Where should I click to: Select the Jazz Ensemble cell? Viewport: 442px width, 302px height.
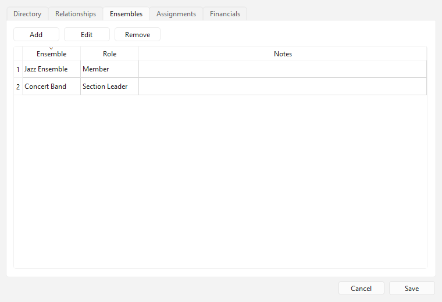point(52,69)
